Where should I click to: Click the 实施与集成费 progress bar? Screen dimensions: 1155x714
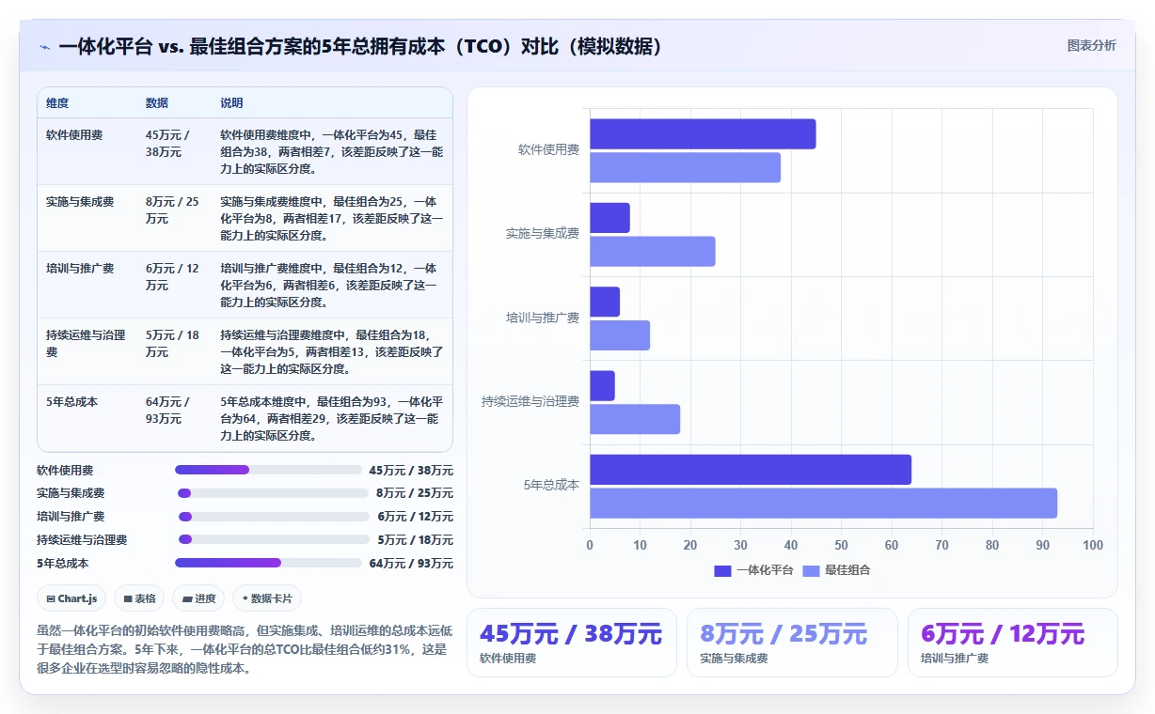coord(274,493)
